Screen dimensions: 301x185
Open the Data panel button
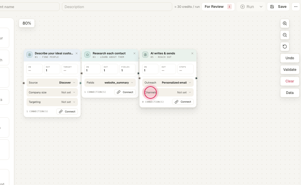coord(290,93)
